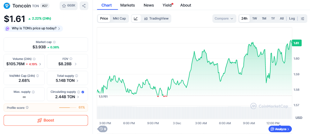Viewport: 310px width, 134px height.
Task: Click Market cap info icon
Action: (54, 42)
